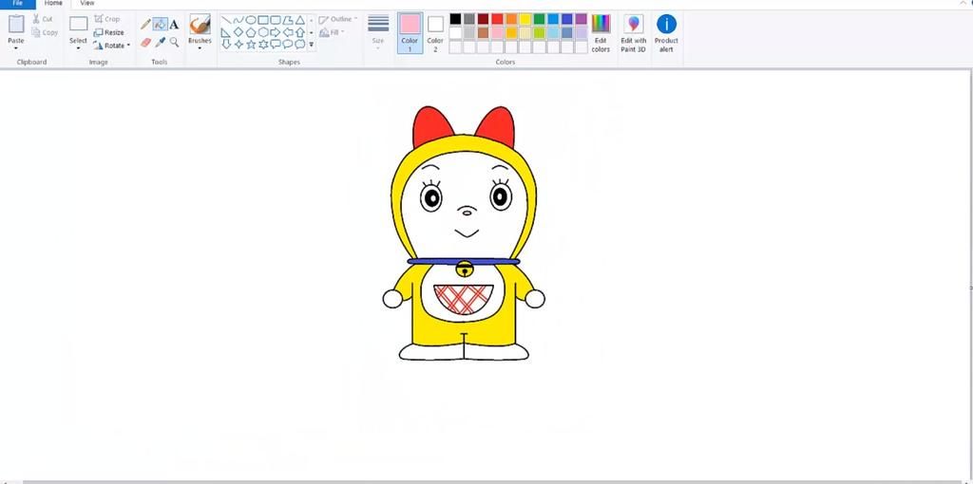This screenshot has width=973, height=484.
Task: Open the shape Fill dropdown
Action: (x=332, y=32)
